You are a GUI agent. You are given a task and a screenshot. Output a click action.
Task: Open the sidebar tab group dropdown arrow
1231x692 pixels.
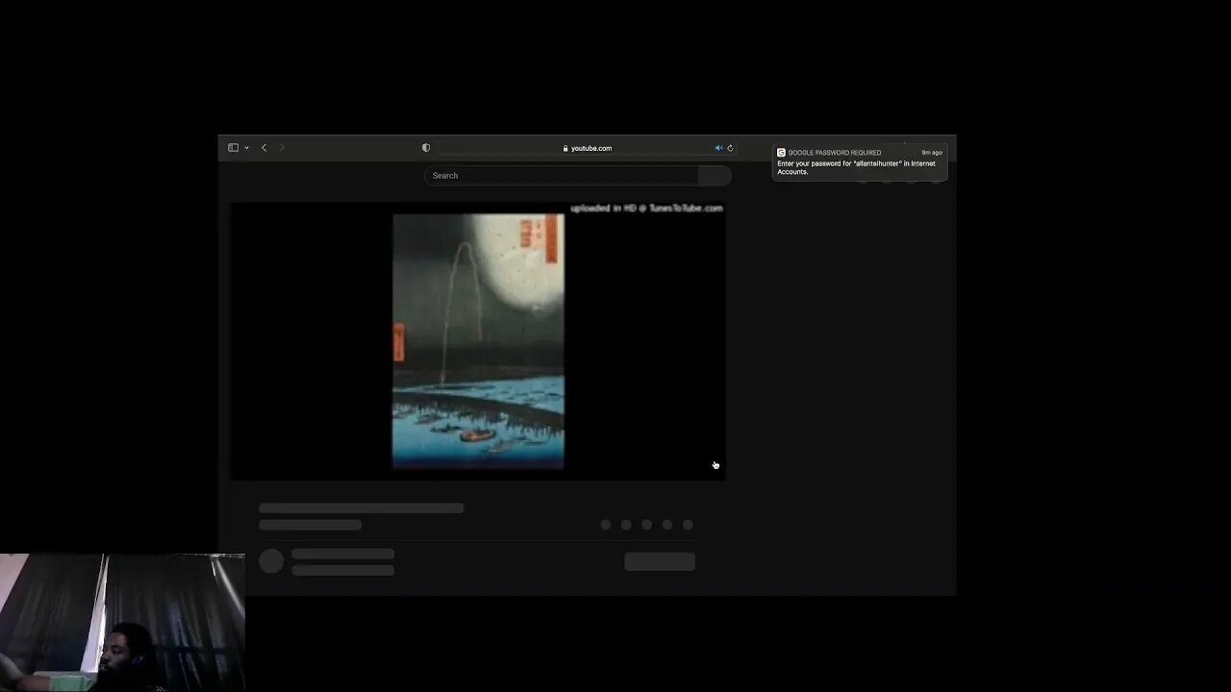[246, 148]
